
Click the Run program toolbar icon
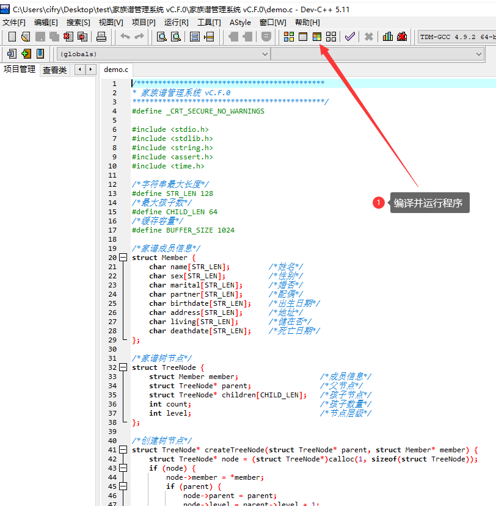(302, 37)
